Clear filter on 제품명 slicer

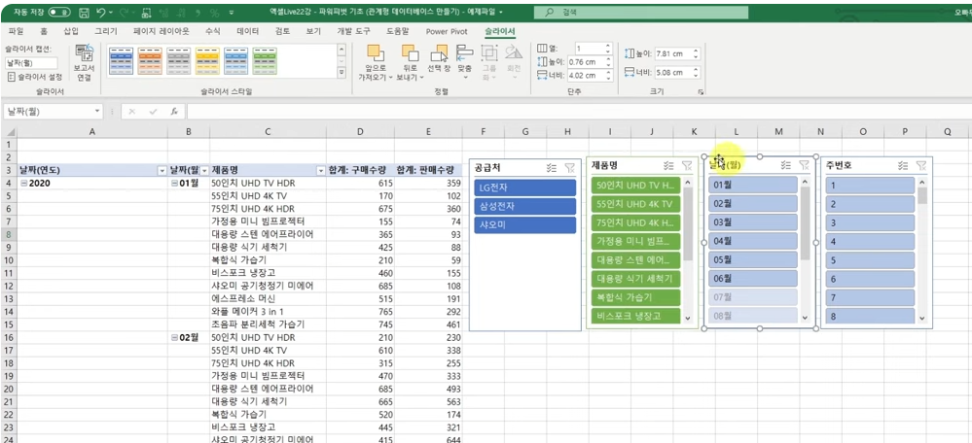[686, 165]
